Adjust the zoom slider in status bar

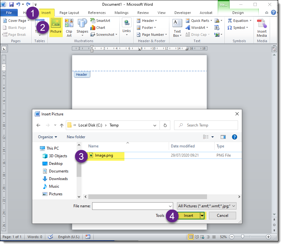[x=243, y=237]
